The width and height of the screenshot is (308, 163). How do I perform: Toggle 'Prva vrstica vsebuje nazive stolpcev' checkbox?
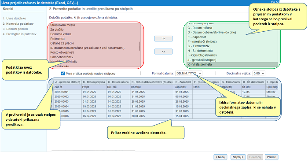pos(63,74)
